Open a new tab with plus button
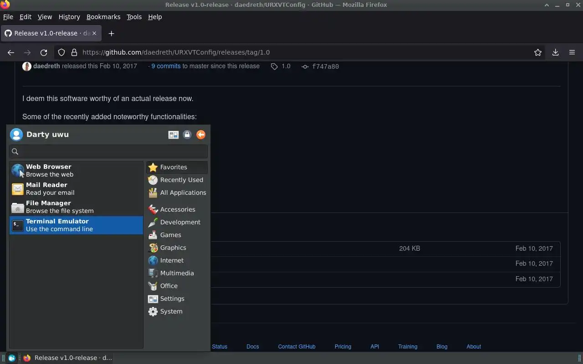The image size is (583, 364). pos(111,33)
